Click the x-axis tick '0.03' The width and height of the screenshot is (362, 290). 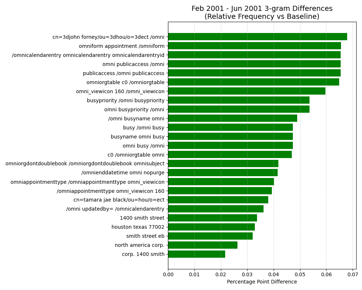point(247,274)
